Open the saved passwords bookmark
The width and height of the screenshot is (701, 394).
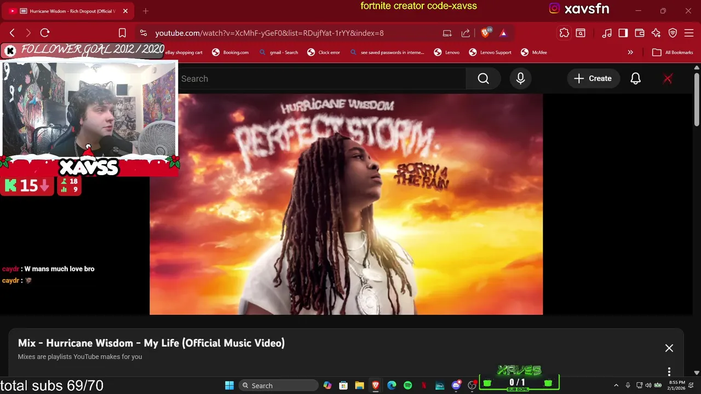click(x=387, y=53)
